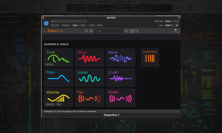This screenshot has width=222, height=133.
Task: Open the Manual preset dropdown
Action: pos(64,21)
